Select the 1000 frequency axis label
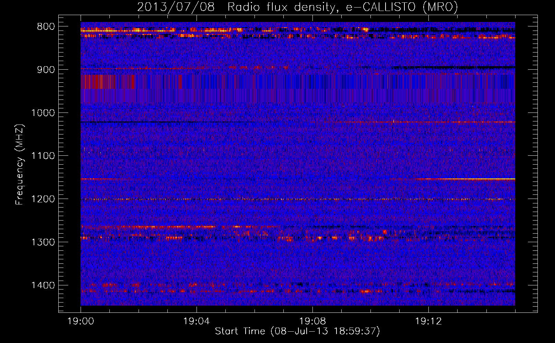Viewport: 555px width, 343px height. click(43, 113)
